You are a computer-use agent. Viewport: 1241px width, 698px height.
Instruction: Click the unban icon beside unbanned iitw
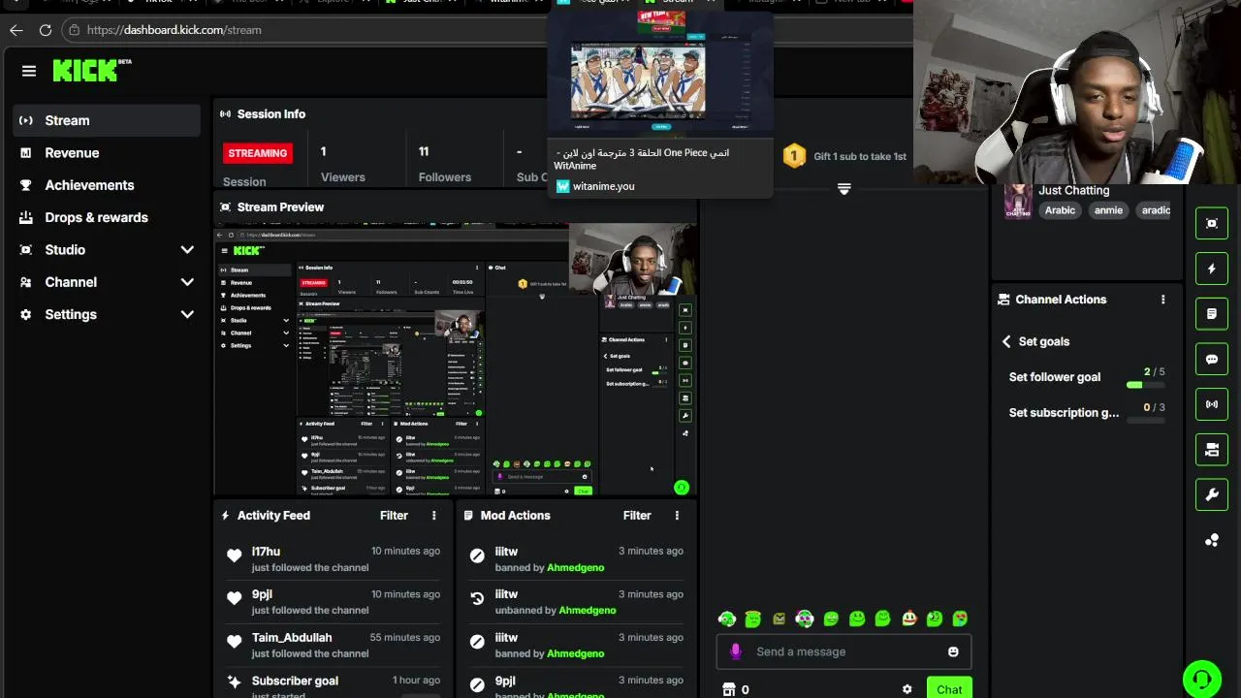(x=477, y=599)
